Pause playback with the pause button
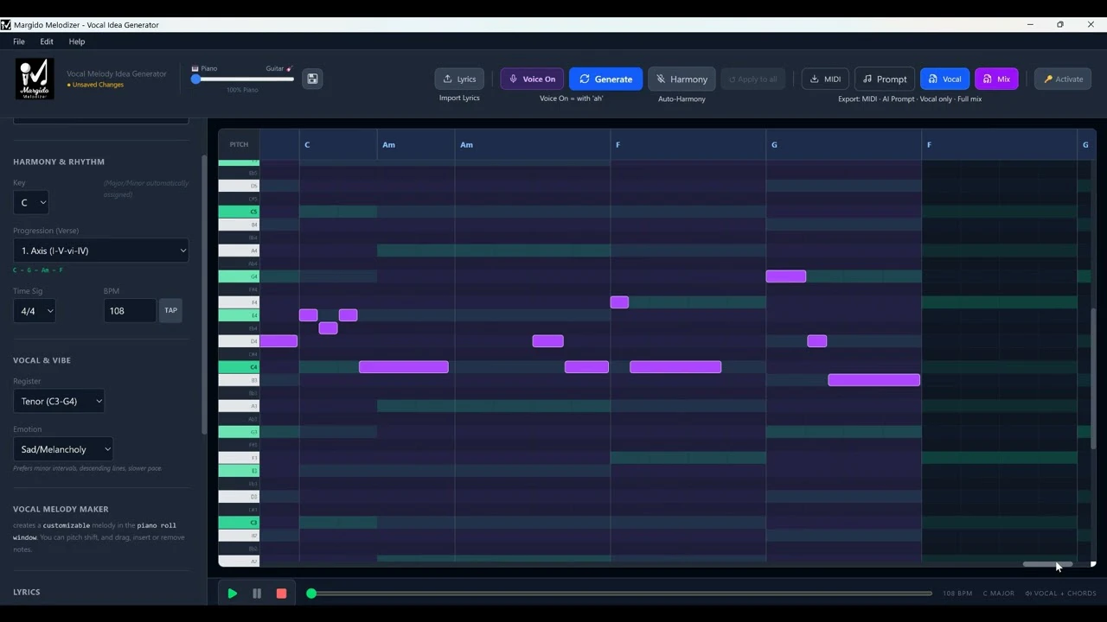Viewport: 1107px width, 622px height. (x=257, y=593)
